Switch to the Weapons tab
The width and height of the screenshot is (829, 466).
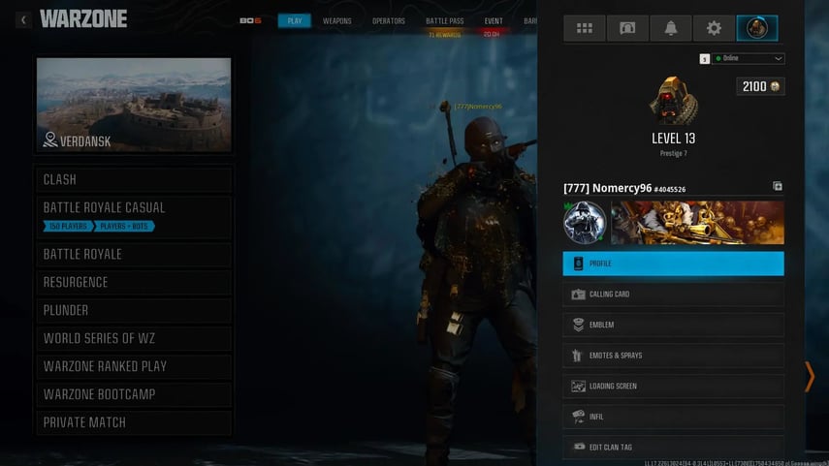click(337, 20)
